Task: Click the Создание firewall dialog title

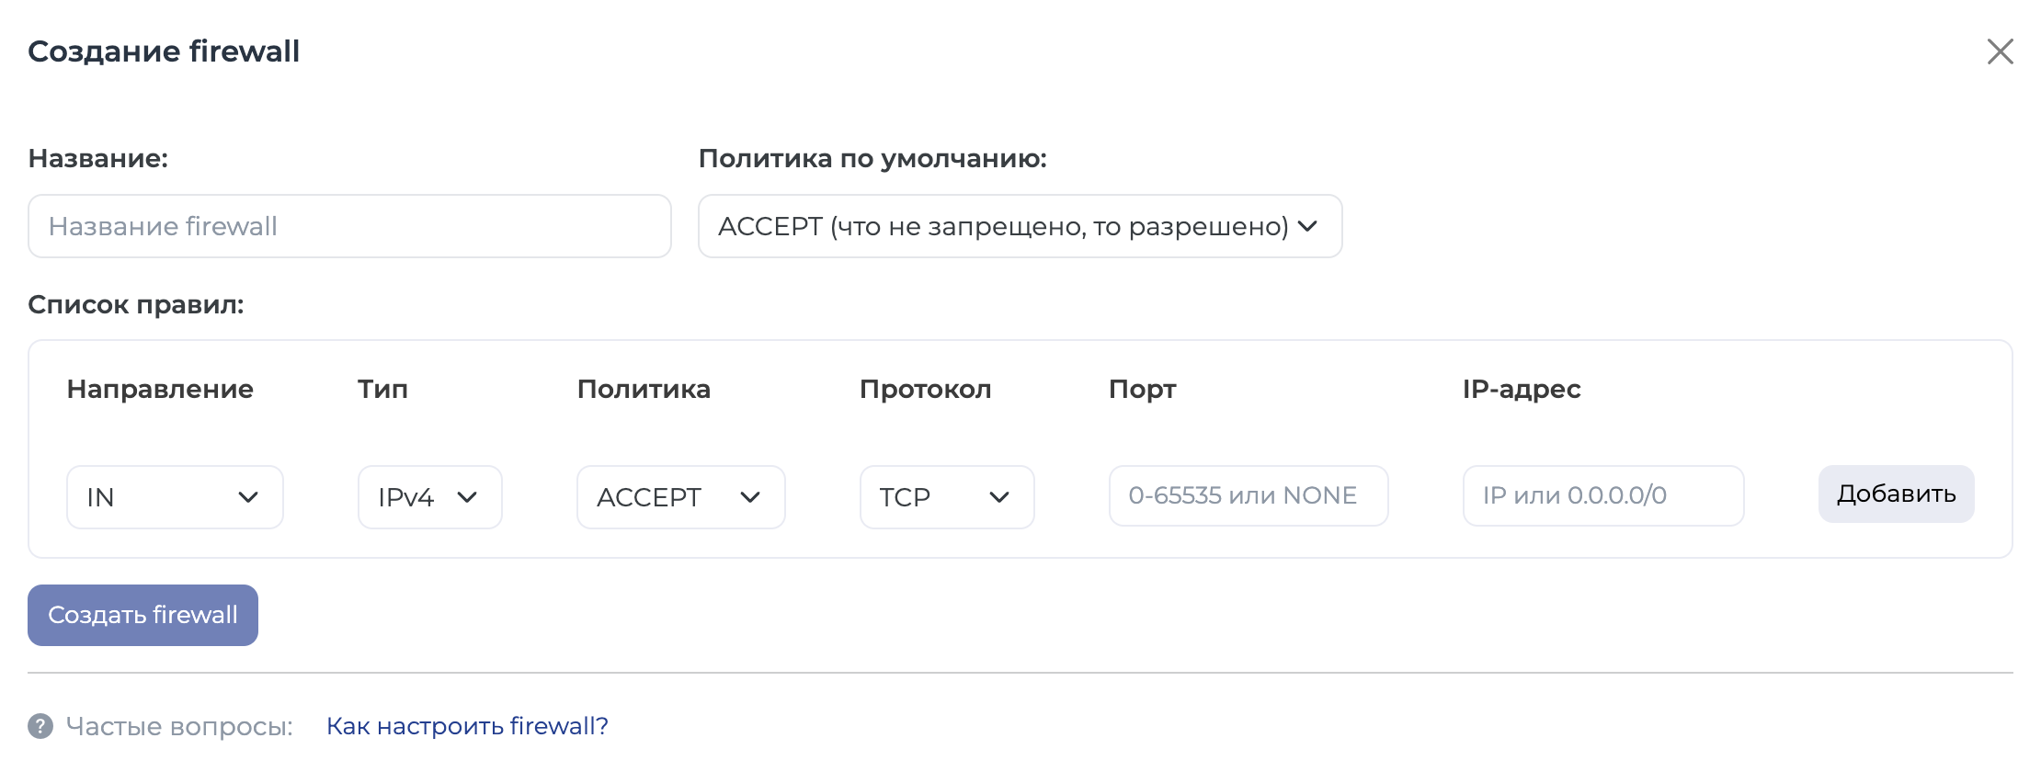Action: tap(164, 51)
